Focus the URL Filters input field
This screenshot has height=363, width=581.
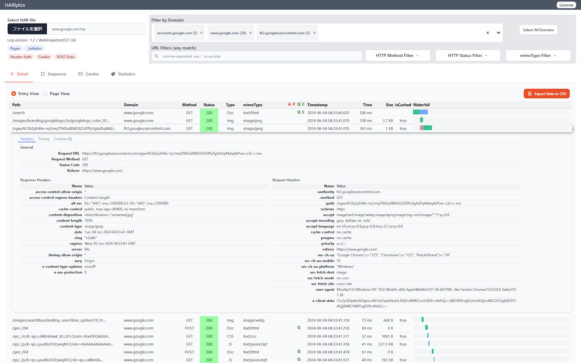tap(257, 56)
